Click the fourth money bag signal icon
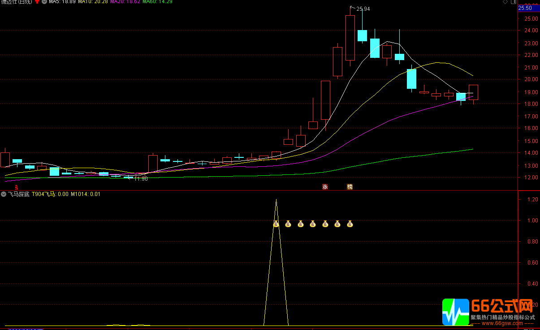540x330 pixels. coord(313,224)
